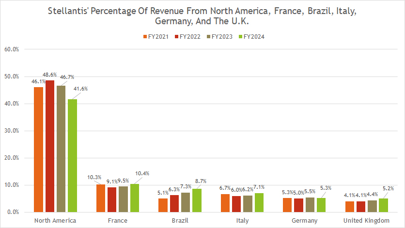
Task: Click the 4.4% data label
Action: (372, 195)
